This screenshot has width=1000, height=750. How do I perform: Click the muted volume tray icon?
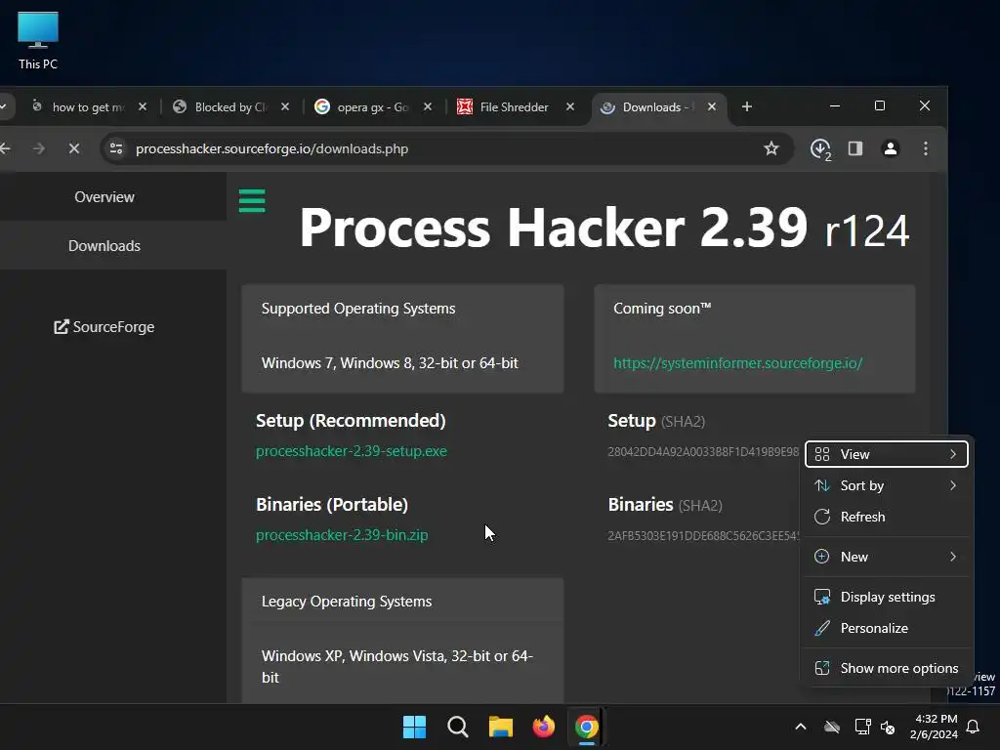pos(887,727)
